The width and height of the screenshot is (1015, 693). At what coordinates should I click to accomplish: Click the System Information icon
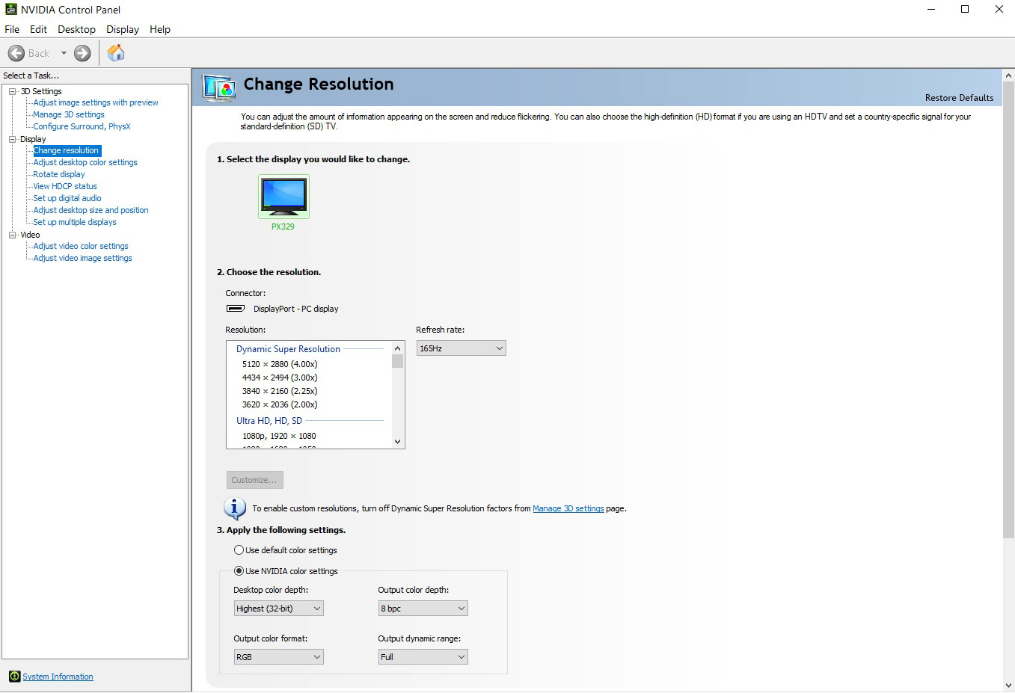pos(14,677)
